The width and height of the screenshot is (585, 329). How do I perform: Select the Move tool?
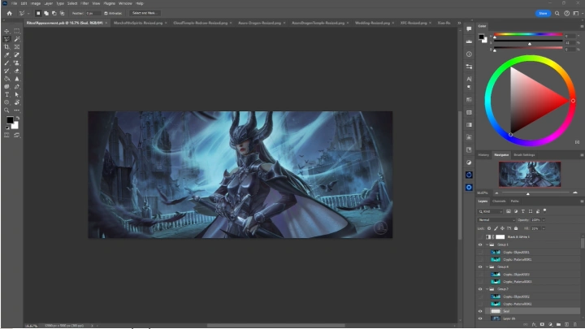6,32
